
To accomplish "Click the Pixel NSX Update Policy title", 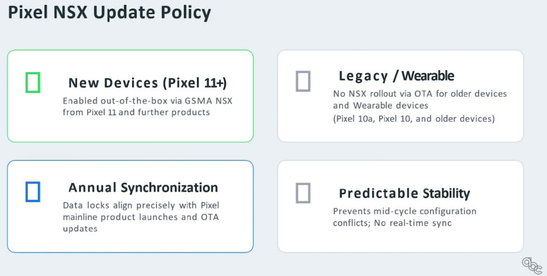I will (109, 13).
